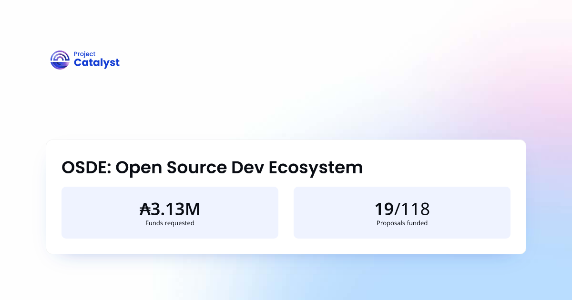572x300 pixels.
Task: Click the Funds requested caption text
Action: coord(170,223)
